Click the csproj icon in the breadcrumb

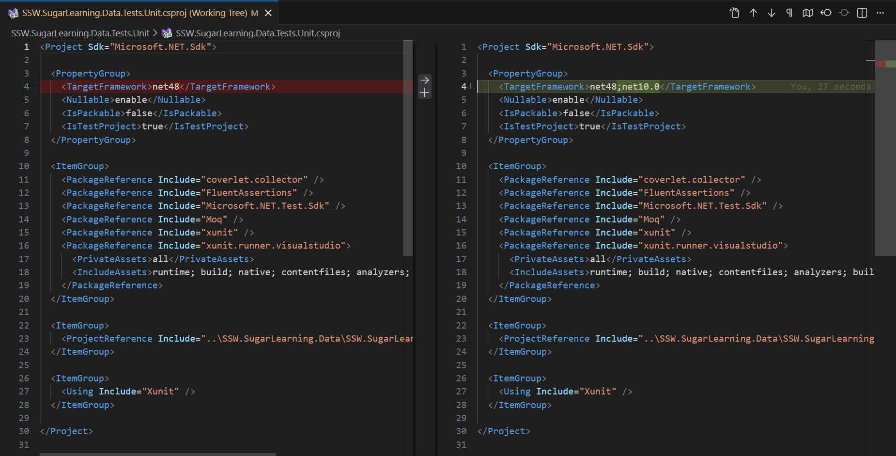pyautogui.click(x=167, y=33)
